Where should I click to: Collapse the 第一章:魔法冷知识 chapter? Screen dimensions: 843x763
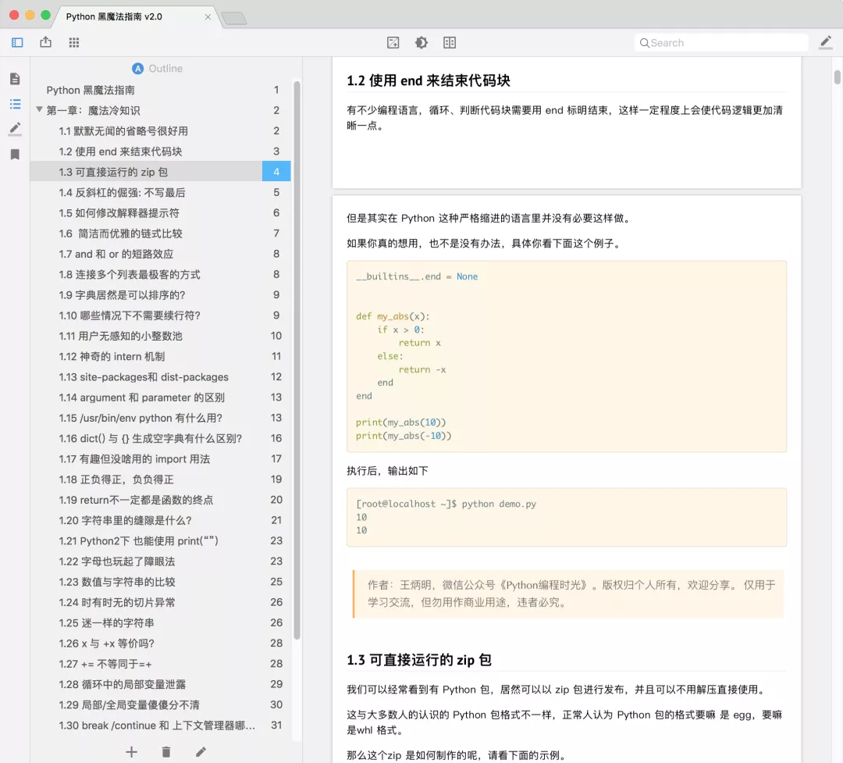[x=40, y=110]
